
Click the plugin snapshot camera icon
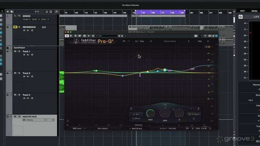click(196, 36)
